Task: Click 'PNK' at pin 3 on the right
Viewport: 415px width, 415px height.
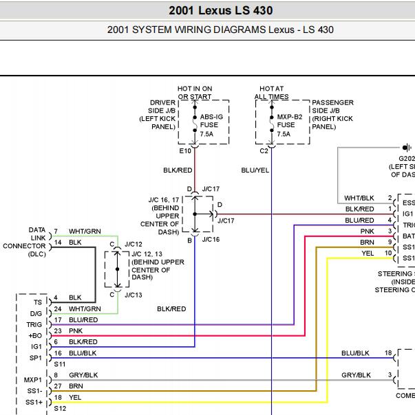Action: point(367,232)
